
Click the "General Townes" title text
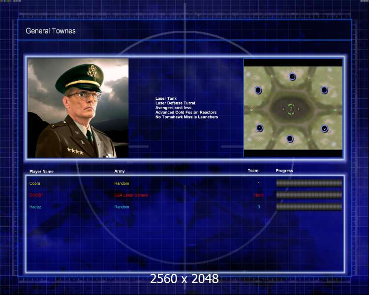coord(51,31)
